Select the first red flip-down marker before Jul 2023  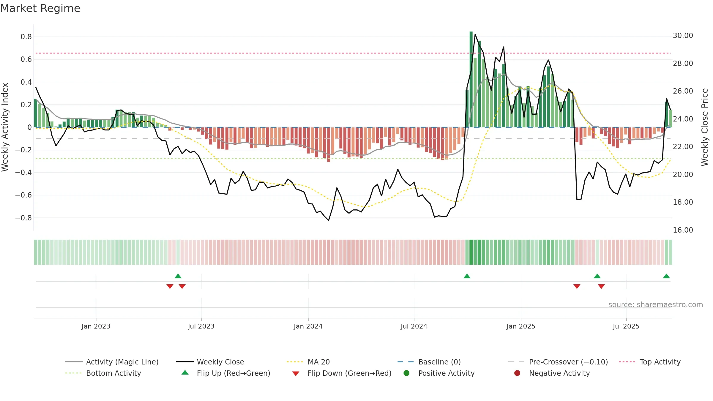[170, 286]
